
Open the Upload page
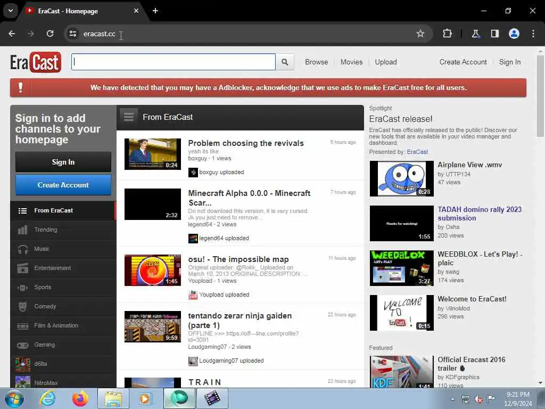pyautogui.click(x=386, y=62)
